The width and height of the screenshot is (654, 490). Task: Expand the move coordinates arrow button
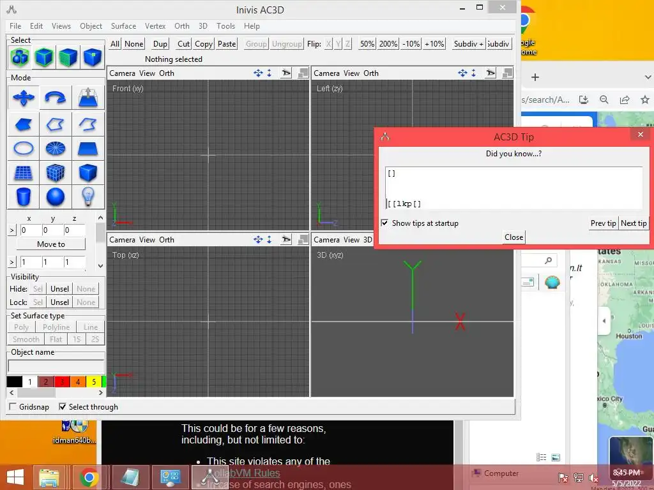11,230
